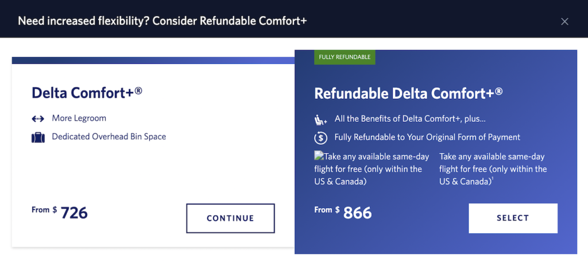Screen dimensions: 588x261
Task: Click the blue gradient bar above Delta Comfort+ card
Action: pos(153,60)
